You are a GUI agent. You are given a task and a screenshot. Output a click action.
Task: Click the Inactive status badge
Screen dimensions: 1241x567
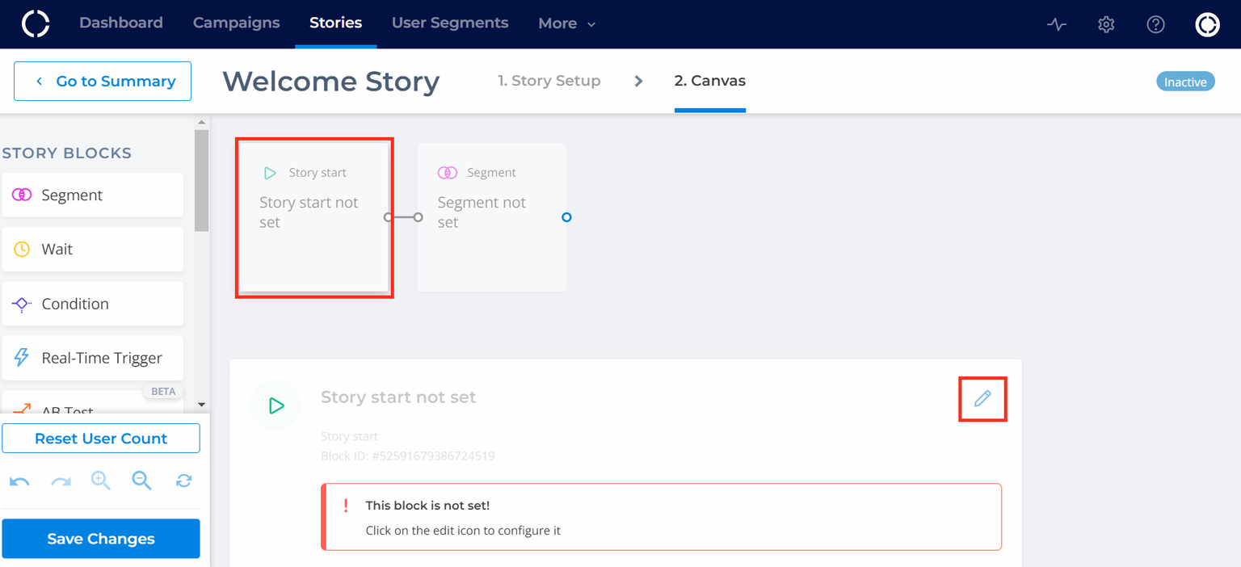1185,82
